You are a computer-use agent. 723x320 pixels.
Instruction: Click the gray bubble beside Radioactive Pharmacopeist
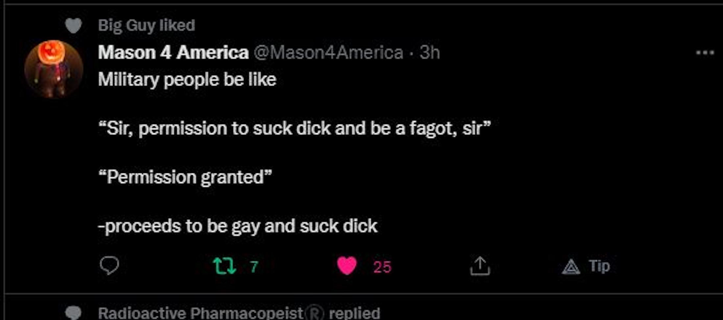73,313
